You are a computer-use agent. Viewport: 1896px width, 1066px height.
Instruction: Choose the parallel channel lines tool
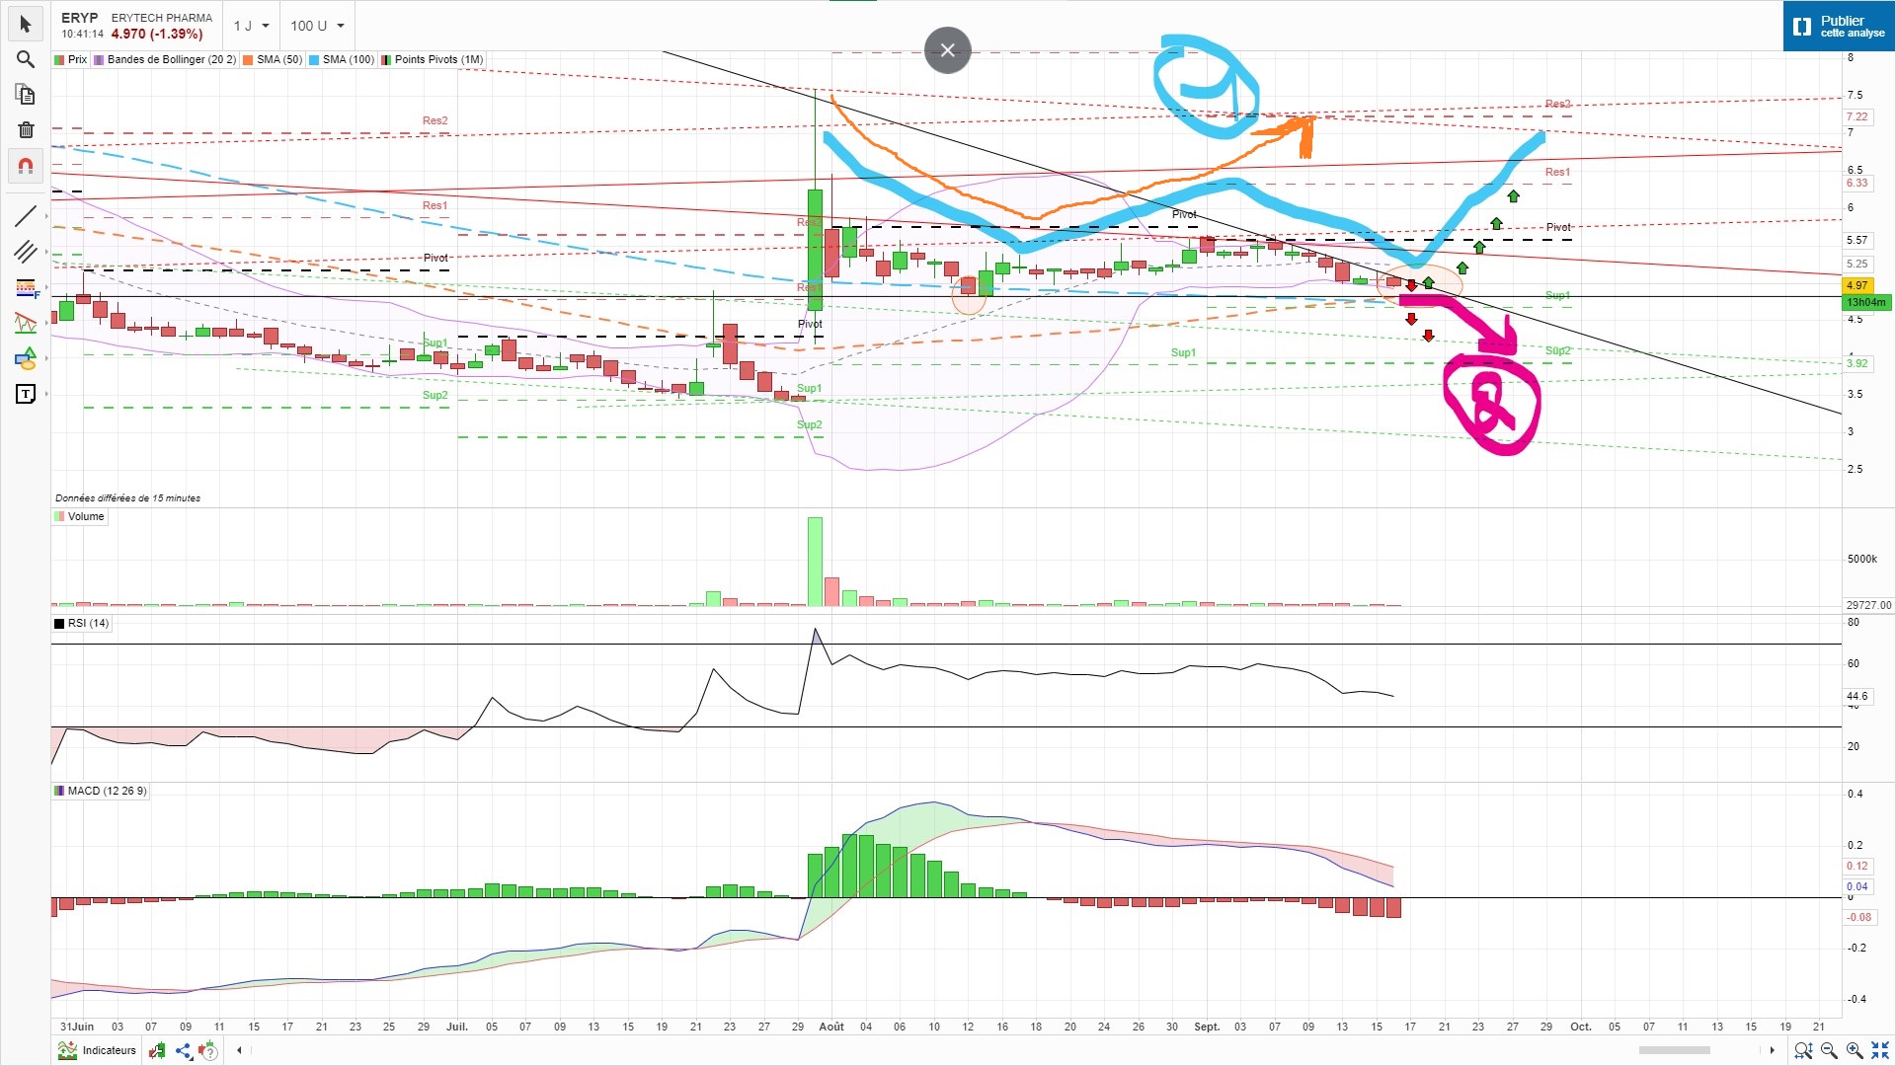click(26, 252)
